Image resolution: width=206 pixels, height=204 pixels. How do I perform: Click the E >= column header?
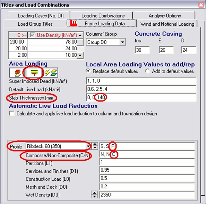(x=18, y=35)
